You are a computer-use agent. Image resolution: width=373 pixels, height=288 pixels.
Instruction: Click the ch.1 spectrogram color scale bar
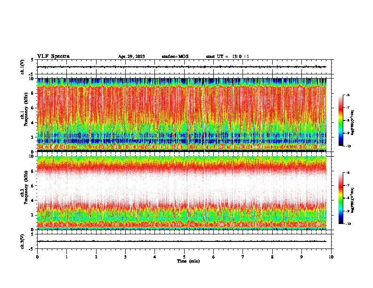(x=341, y=120)
